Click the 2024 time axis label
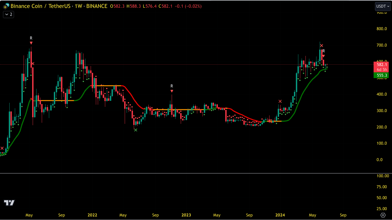Image resolution: width=392 pixels, height=220 pixels. pos(280,215)
